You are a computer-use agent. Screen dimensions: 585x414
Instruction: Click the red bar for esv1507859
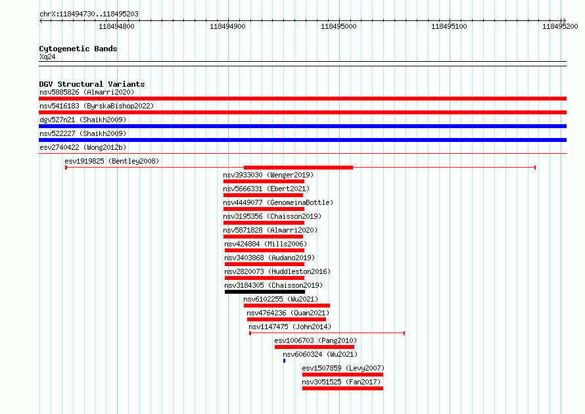click(343, 375)
